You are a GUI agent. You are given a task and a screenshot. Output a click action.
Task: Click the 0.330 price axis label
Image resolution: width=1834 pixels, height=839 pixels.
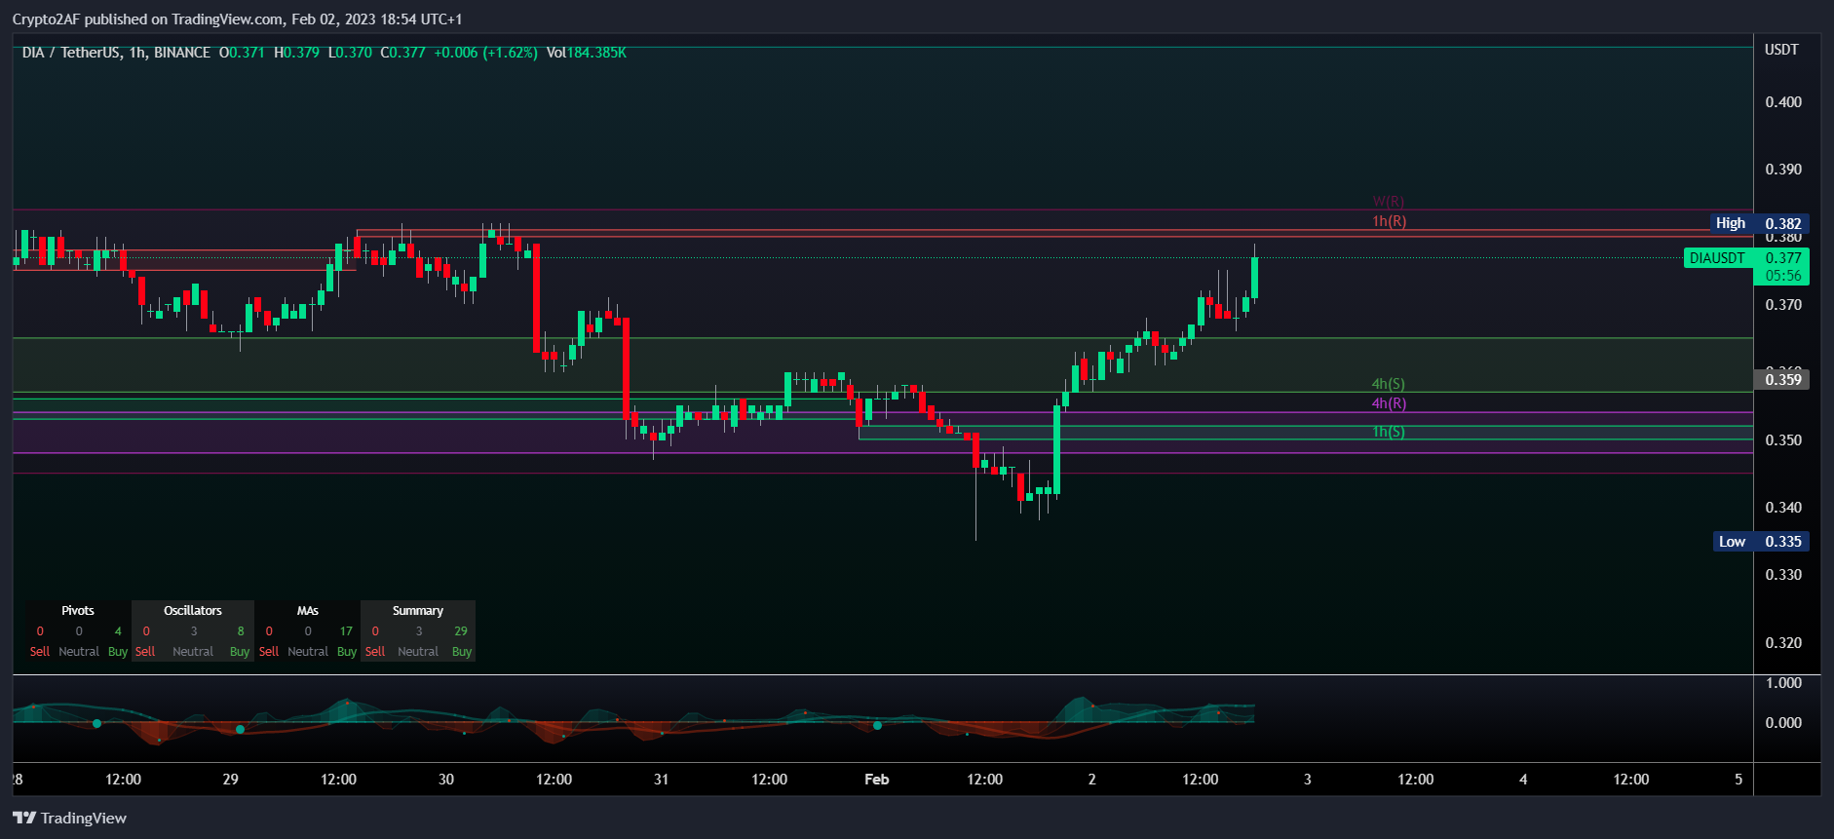1783,575
